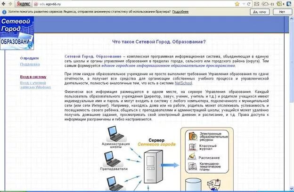294x192 pixels.
Task: Click the browser forward arrow
Action: [x=10, y=4]
